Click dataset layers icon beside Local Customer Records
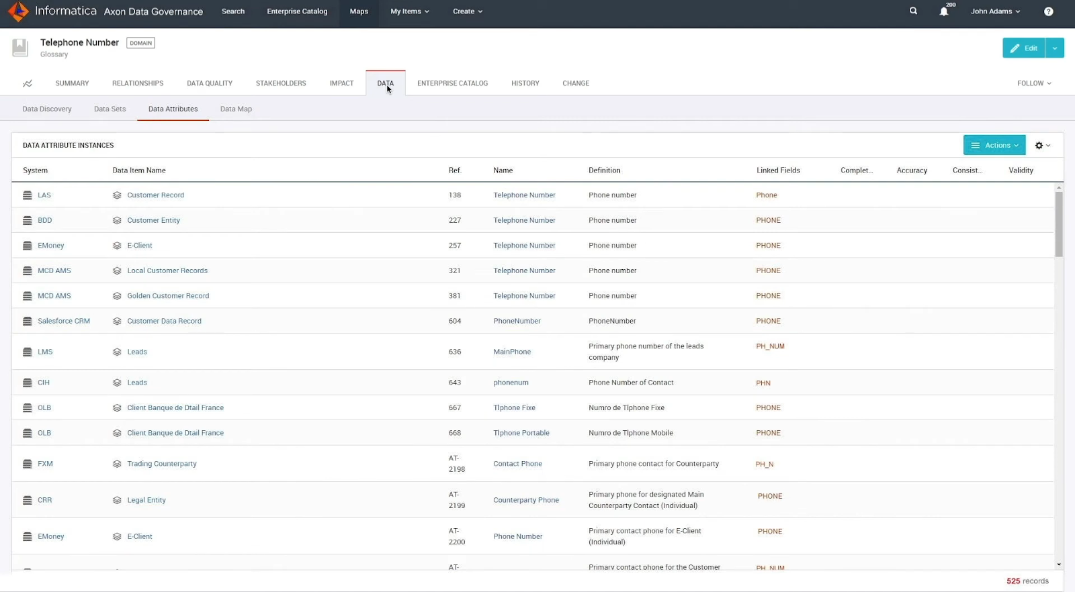 point(117,270)
